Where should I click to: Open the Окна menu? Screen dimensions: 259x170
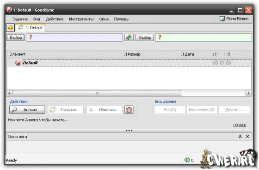point(104,19)
